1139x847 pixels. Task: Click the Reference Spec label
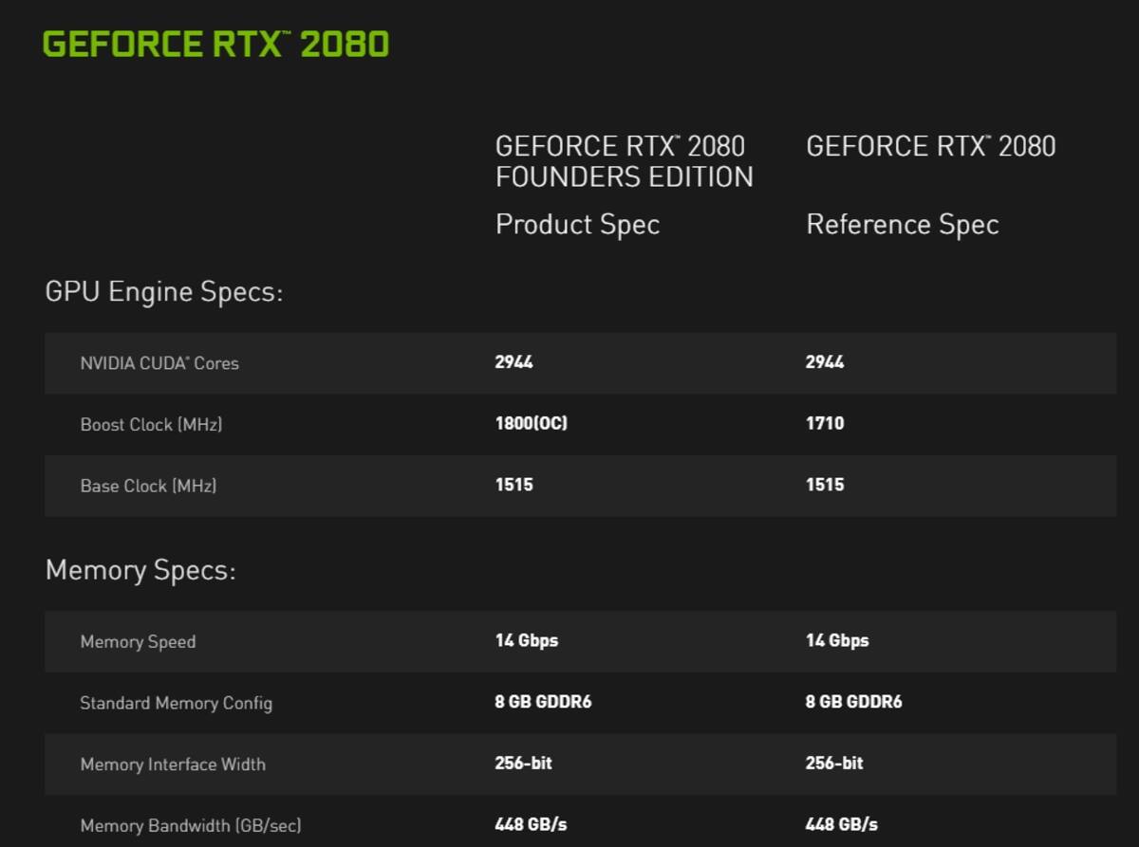(x=903, y=225)
